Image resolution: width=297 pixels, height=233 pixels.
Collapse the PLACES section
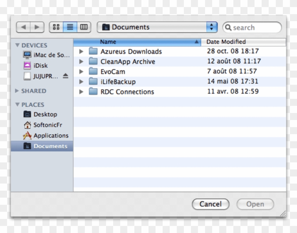point(17,104)
